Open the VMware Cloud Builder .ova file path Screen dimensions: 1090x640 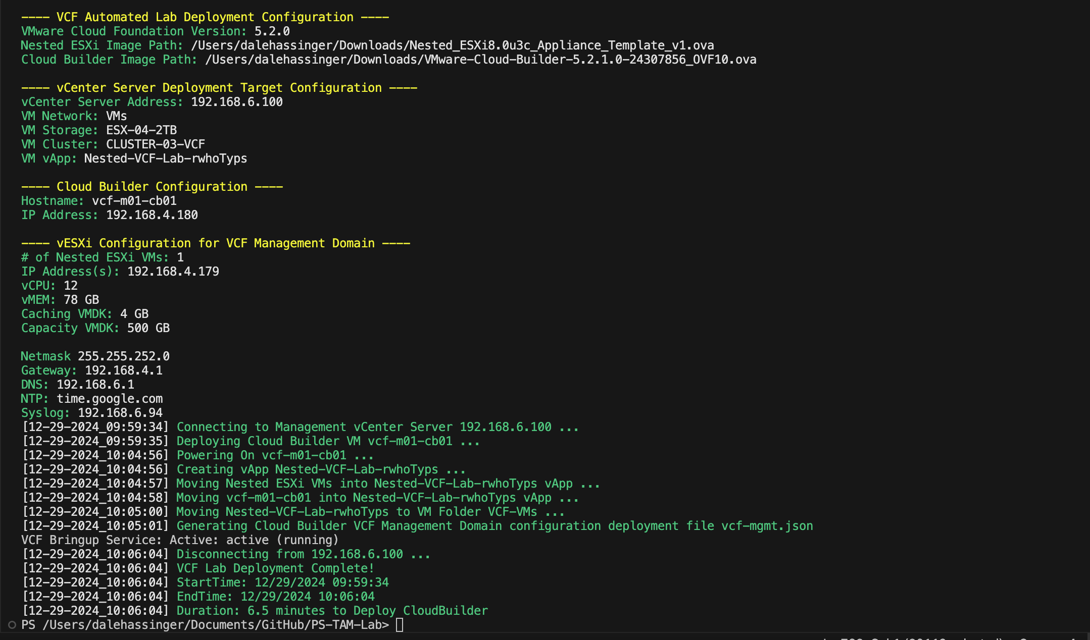[x=480, y=60]
